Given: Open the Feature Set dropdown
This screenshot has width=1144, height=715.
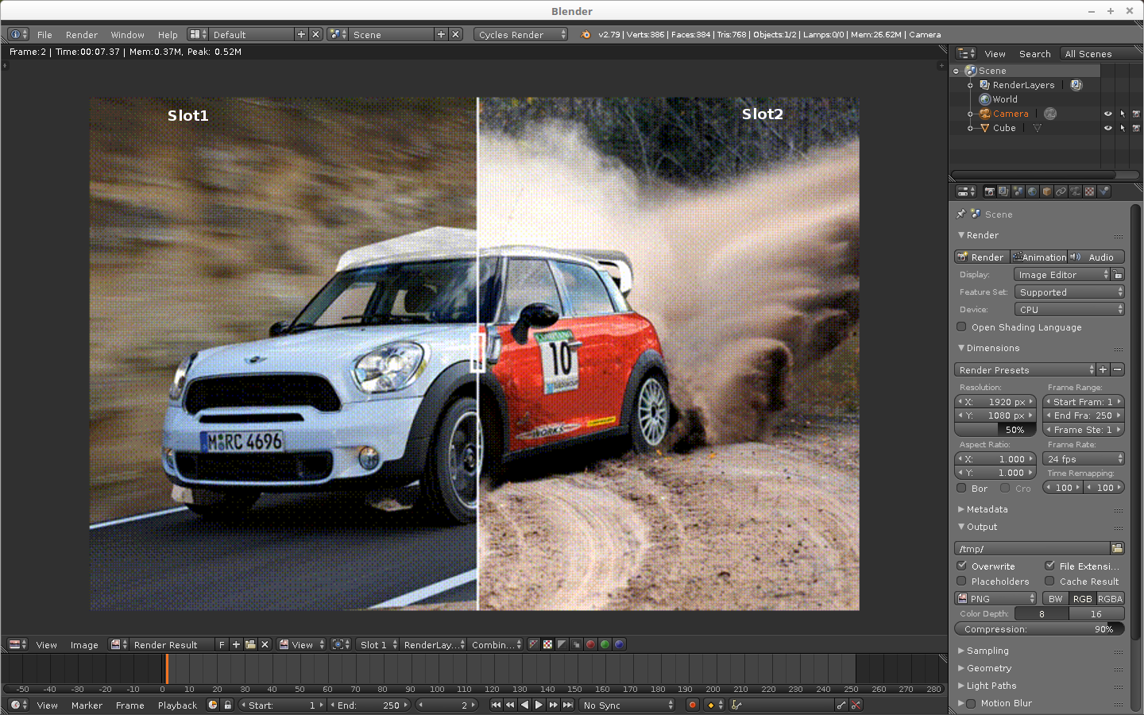Looking at the screenshot, I should tap(1069, 292).
